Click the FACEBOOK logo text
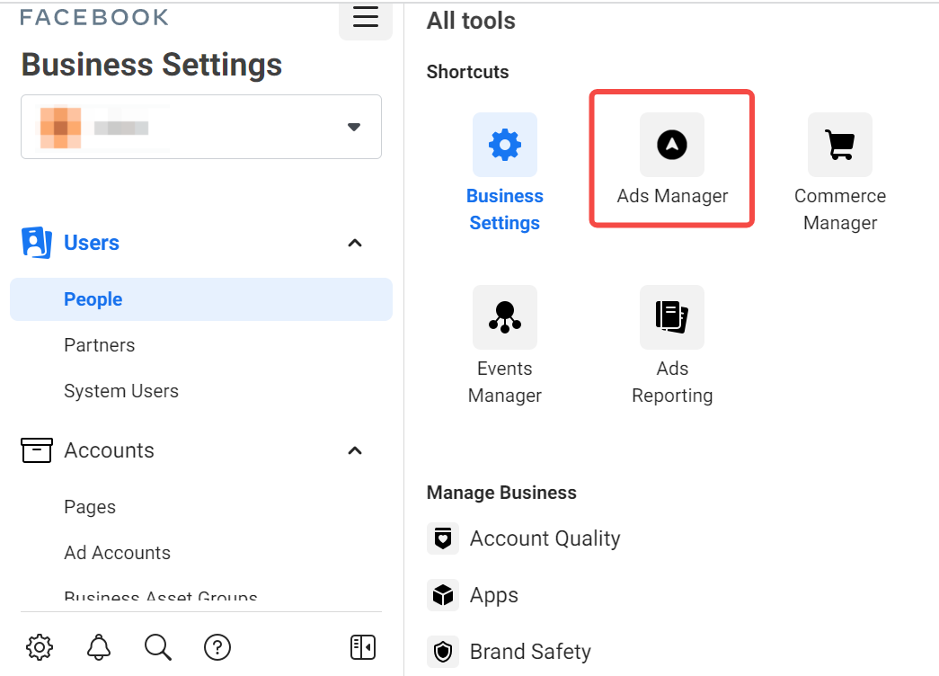The height and width of the screenshot is (676, 939). (x=94, y=17)
